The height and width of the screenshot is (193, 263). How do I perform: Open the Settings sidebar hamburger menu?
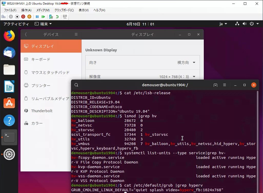(76, 34)
